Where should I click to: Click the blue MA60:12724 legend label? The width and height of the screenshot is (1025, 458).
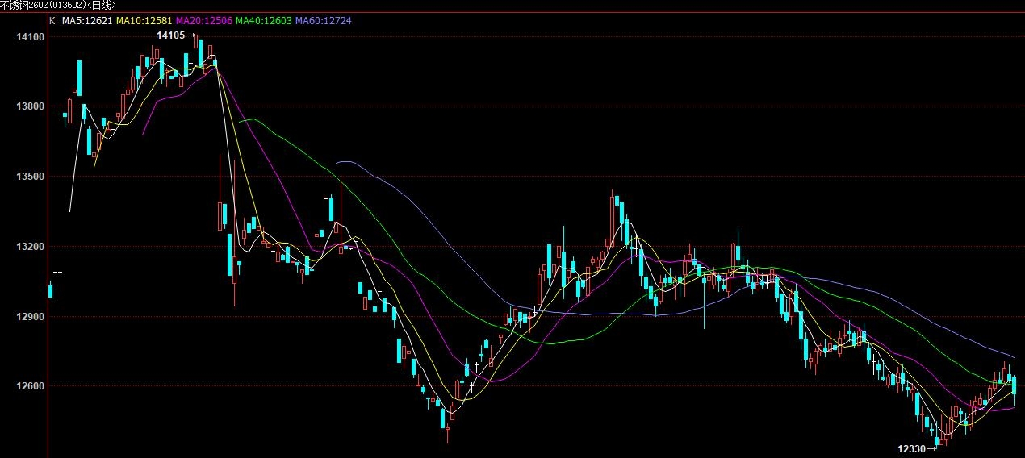(x=323, y=20)
